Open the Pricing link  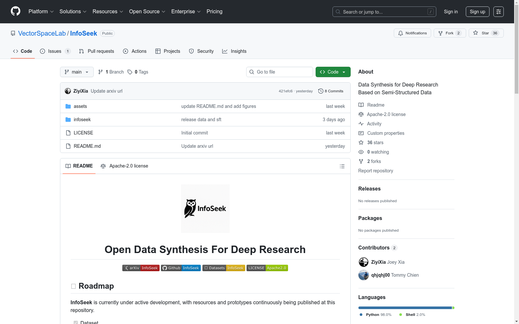point(214,12)
